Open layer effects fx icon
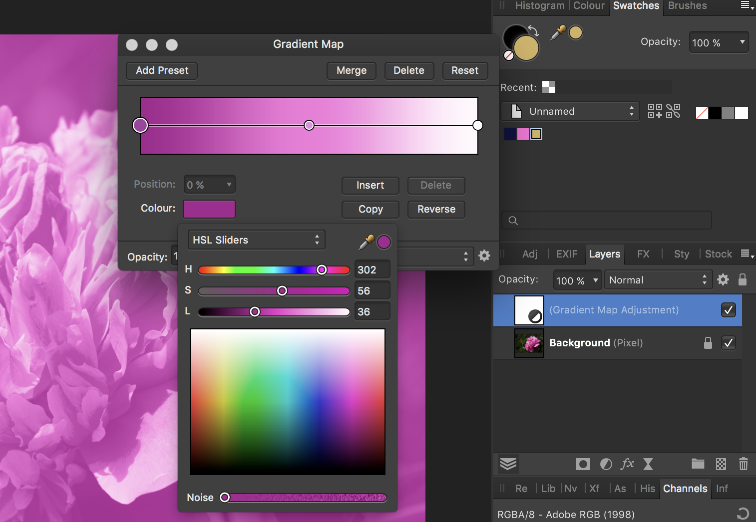The width and height of the screenshot is (756, 522). pos(627,464)
